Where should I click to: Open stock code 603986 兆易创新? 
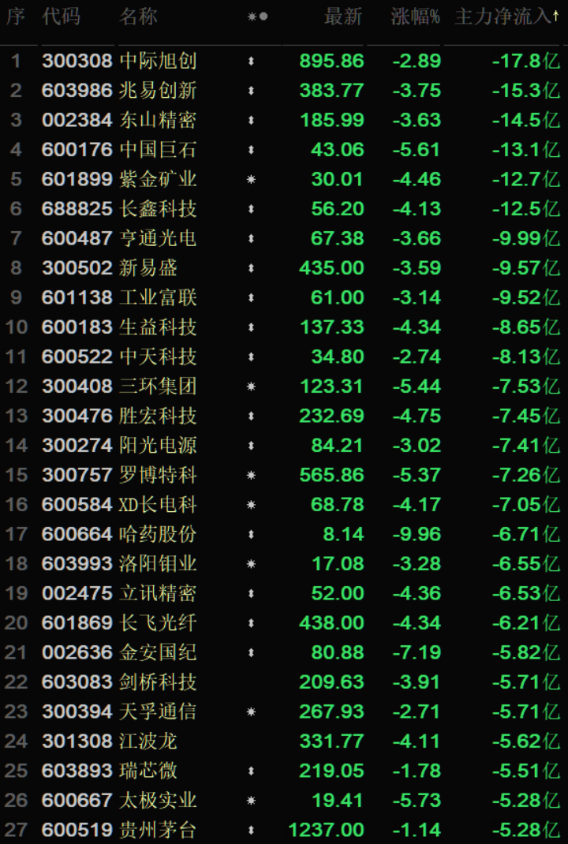[77, 91]
